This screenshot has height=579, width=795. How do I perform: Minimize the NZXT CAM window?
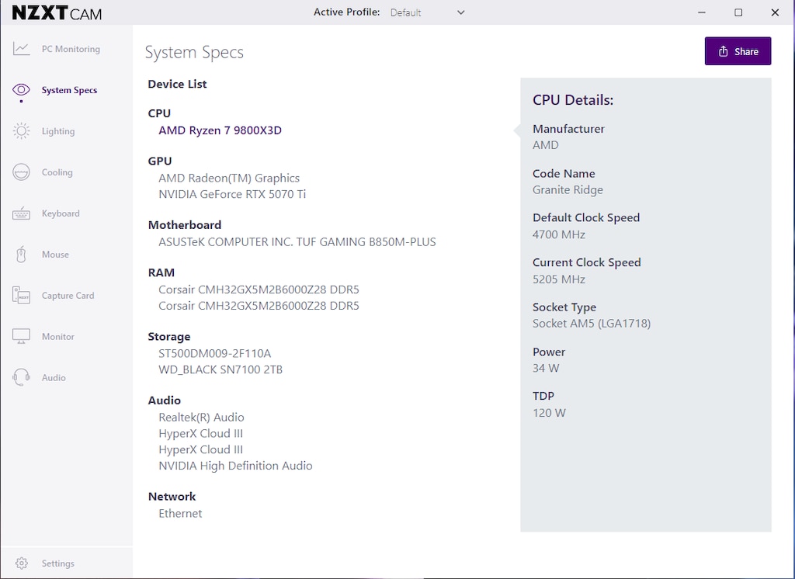click(702, 12)
